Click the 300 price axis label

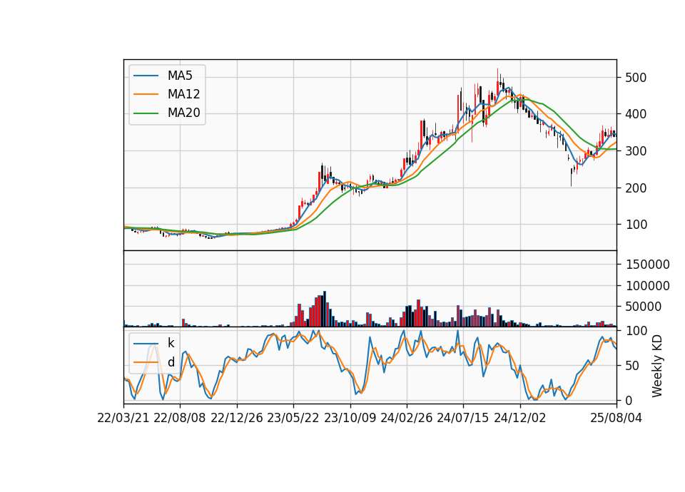636,151
